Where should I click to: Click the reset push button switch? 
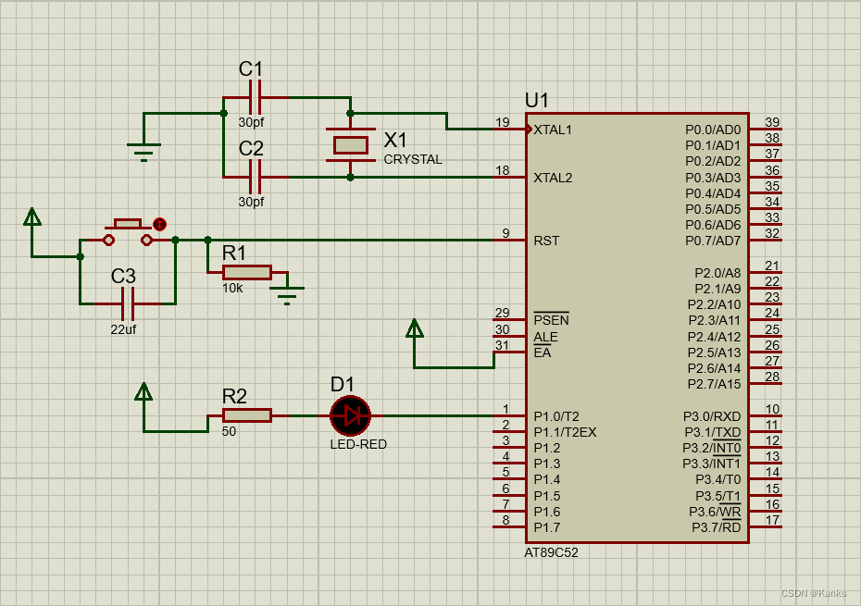128,233
